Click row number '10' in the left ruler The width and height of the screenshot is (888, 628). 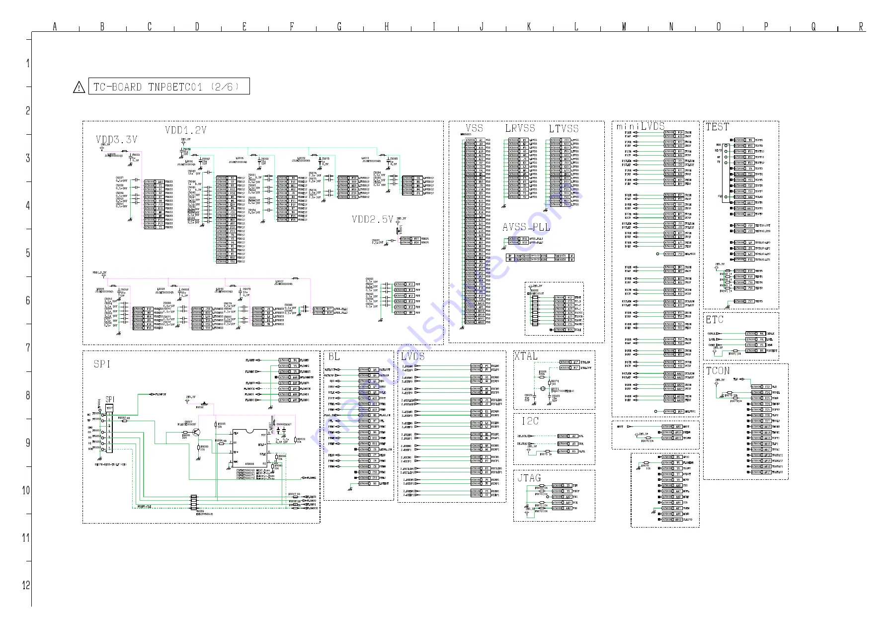click(26, 490)
